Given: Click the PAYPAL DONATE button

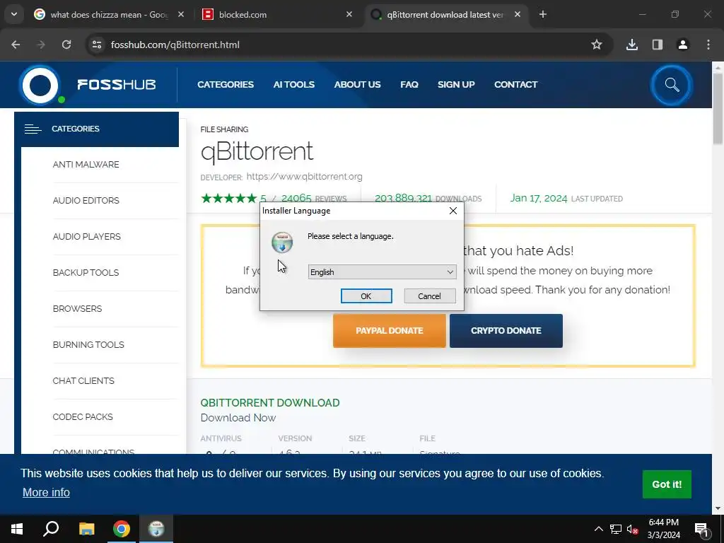Looking at the screenshot, I should coord(390,331).
